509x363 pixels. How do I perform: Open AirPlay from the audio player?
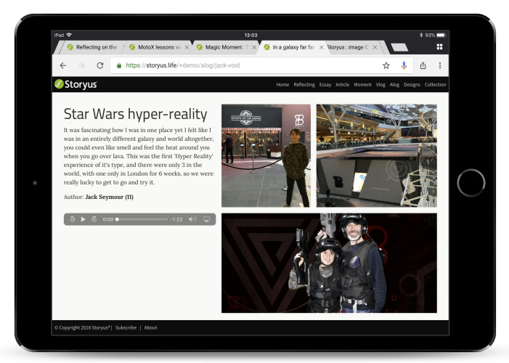tap(206, 219)
